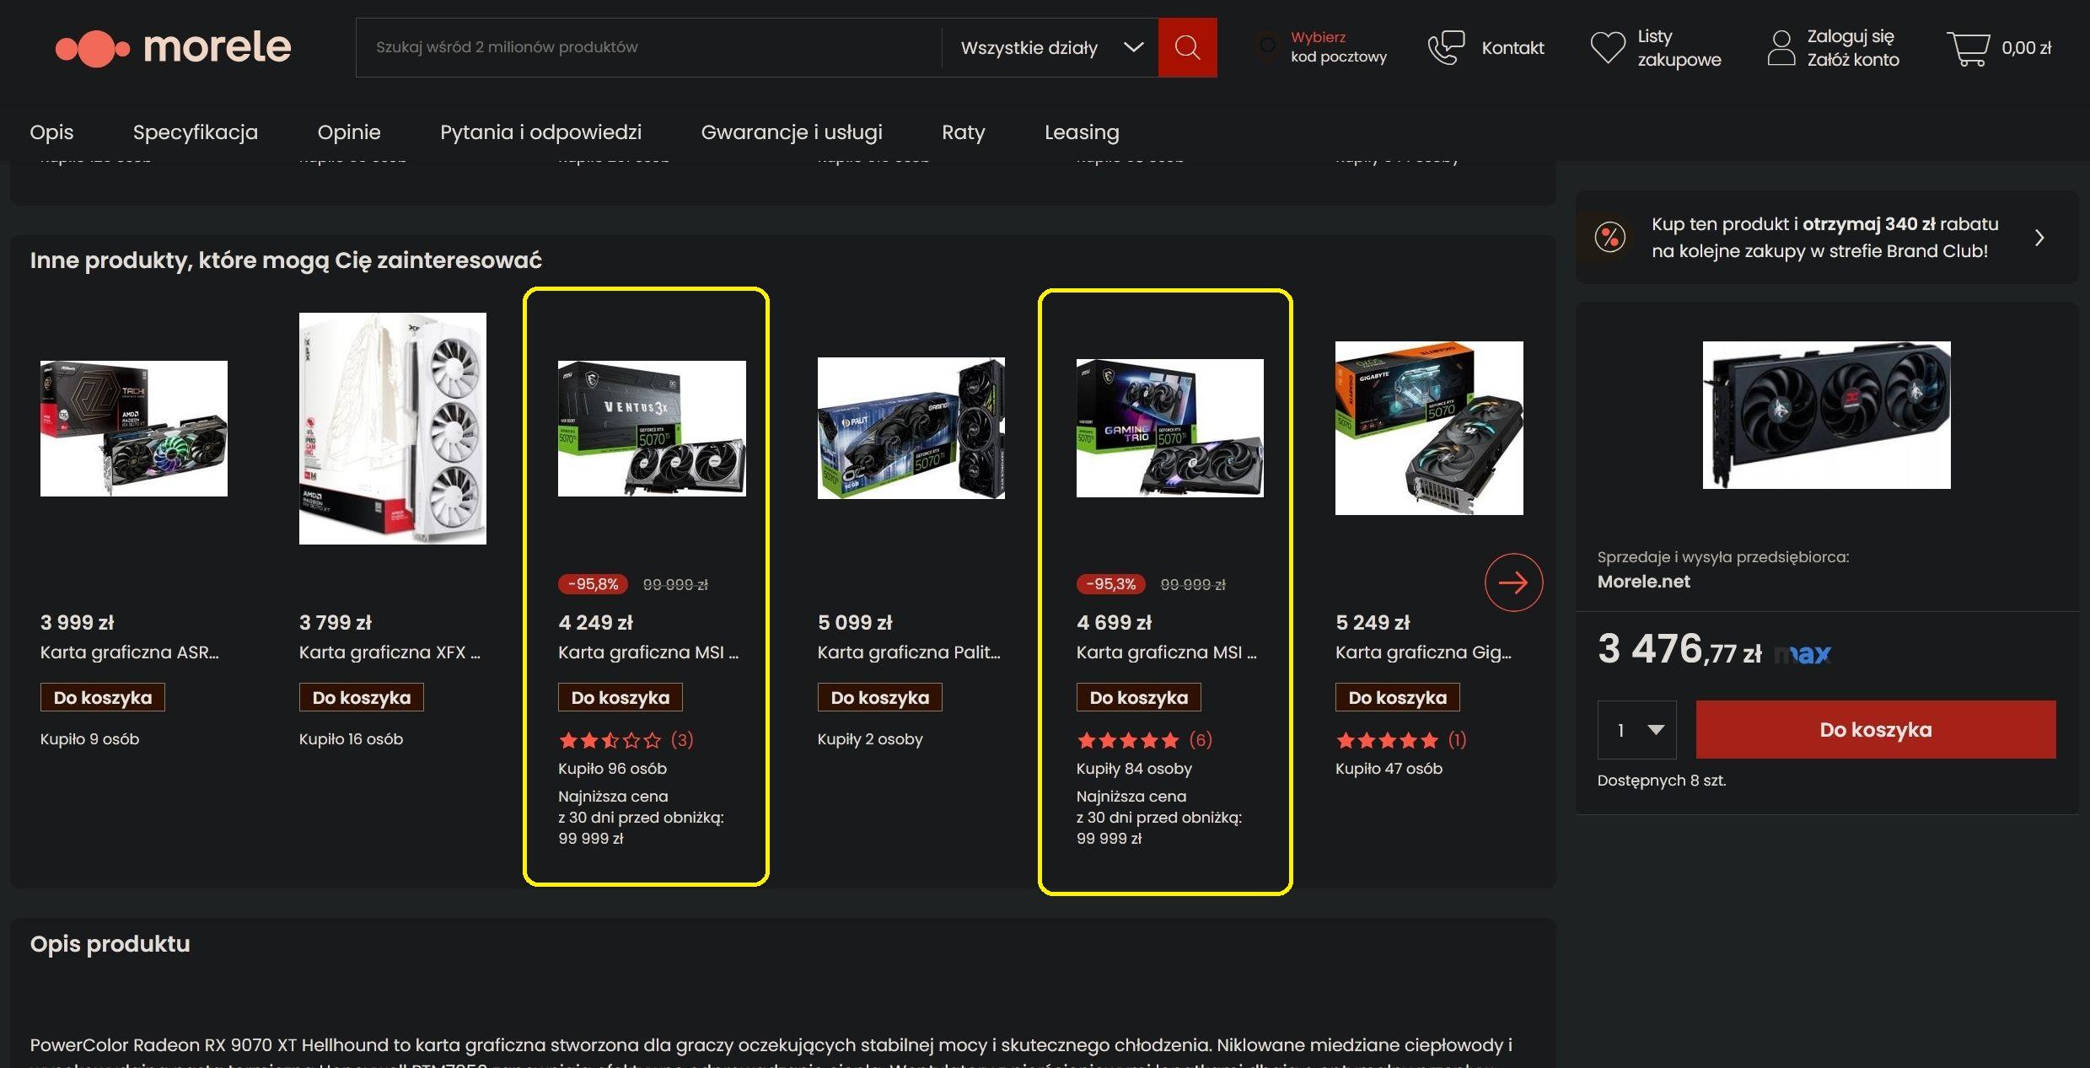Viewport: 2090px width, 1068px height.
Task: Click the red search magnifier button
Action: tap(1187, 47)
